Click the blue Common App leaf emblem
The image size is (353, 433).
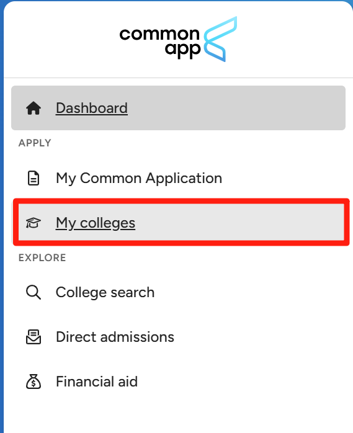[x=220, y=39]
